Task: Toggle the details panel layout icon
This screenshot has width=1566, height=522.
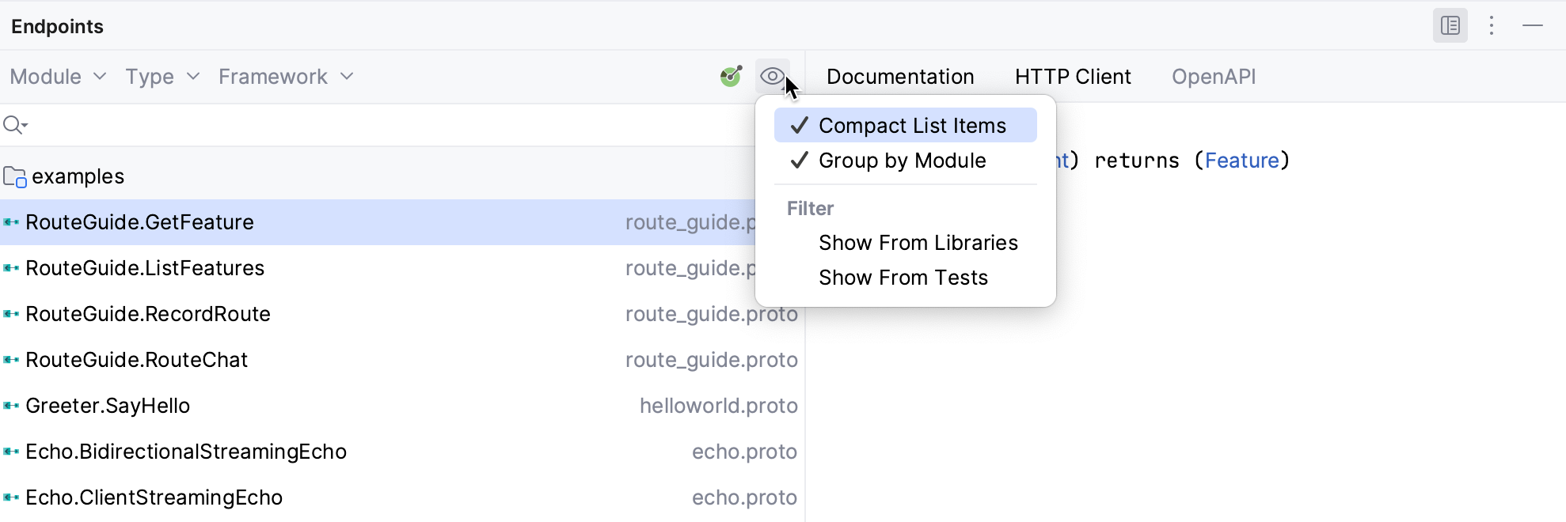Action: coord(1450,26)
